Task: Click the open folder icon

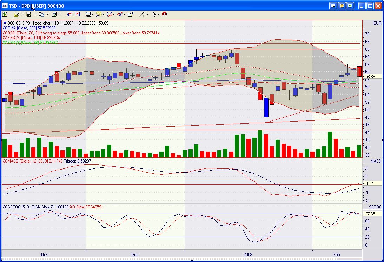Action: (16, 15)
